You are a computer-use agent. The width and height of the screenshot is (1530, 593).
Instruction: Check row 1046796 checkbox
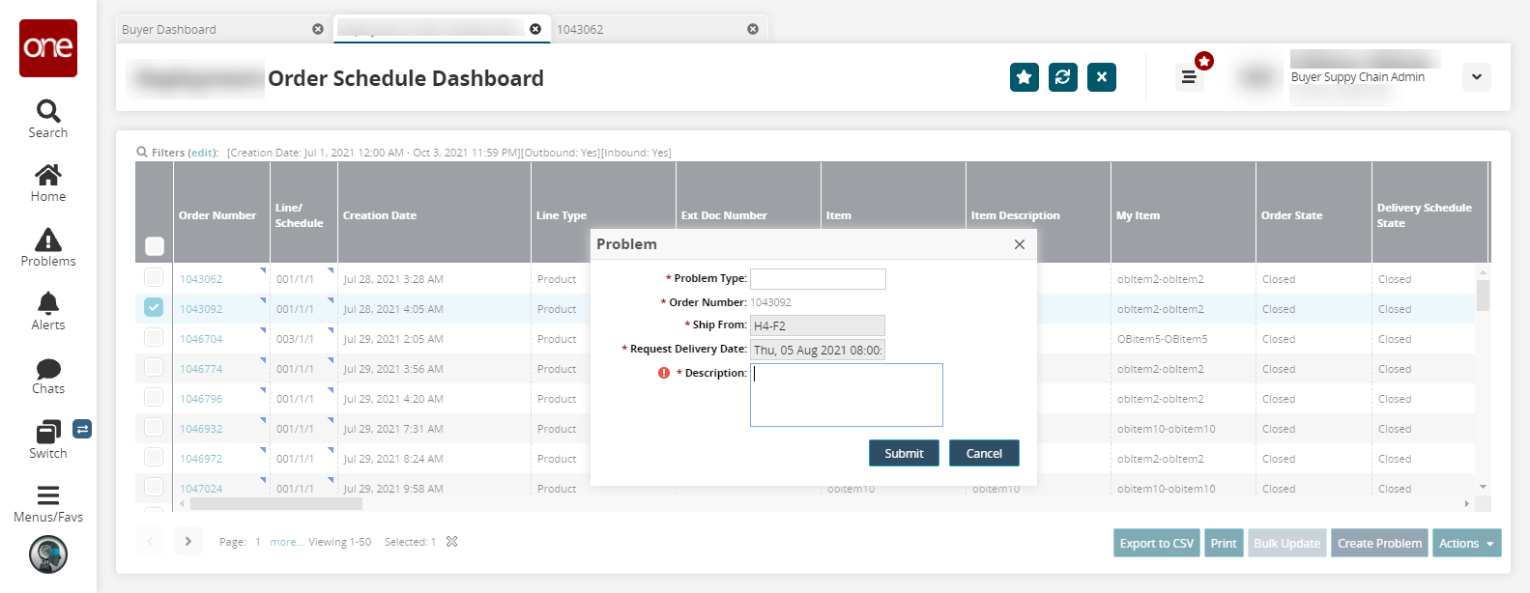pos(154,398)
